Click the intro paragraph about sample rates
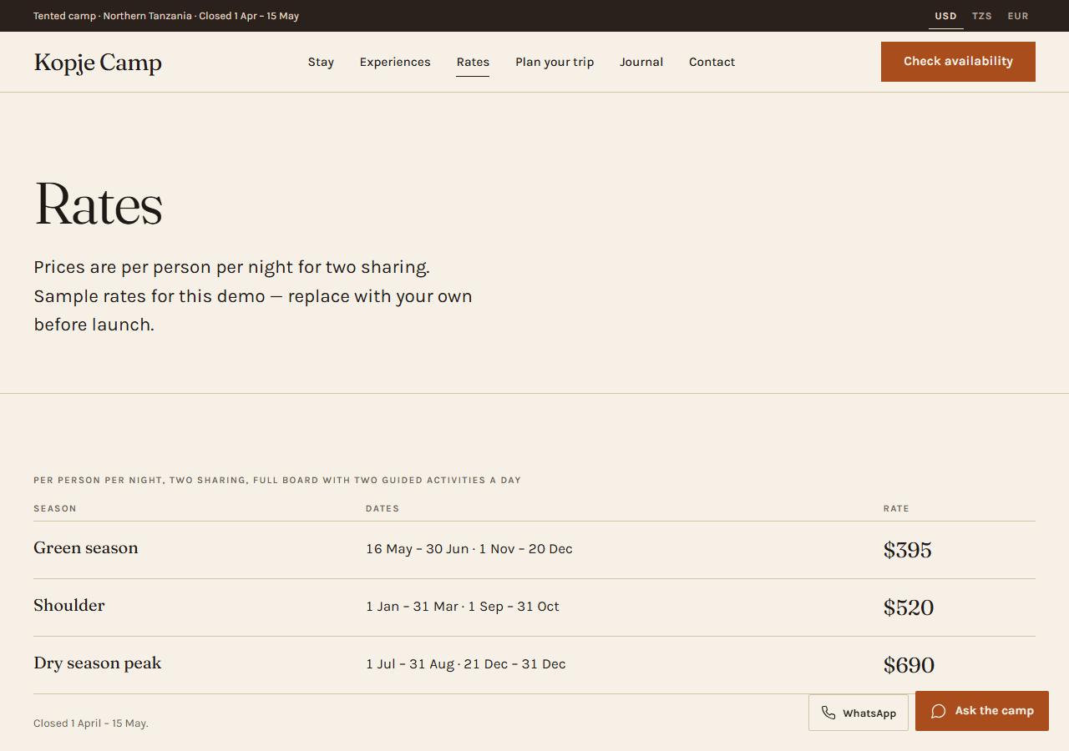The height and width of the screenshot is (751, 1069). tap(253, 296)
